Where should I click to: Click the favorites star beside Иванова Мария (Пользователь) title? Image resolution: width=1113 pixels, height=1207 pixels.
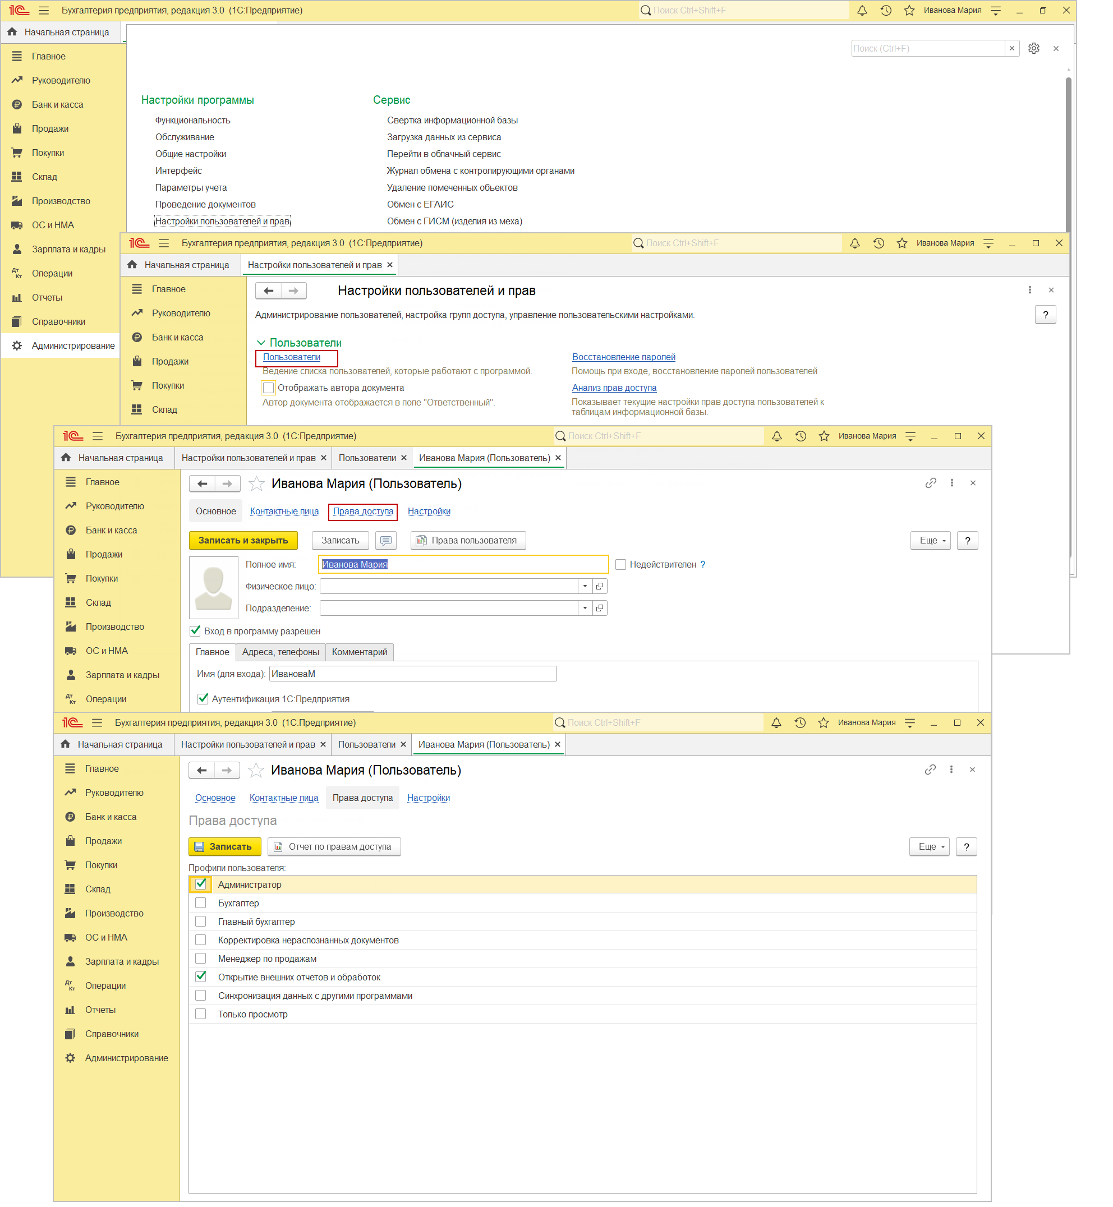[256, 483]
